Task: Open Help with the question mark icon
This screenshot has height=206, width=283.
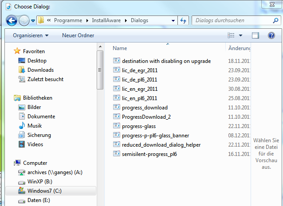Action: 271,35
